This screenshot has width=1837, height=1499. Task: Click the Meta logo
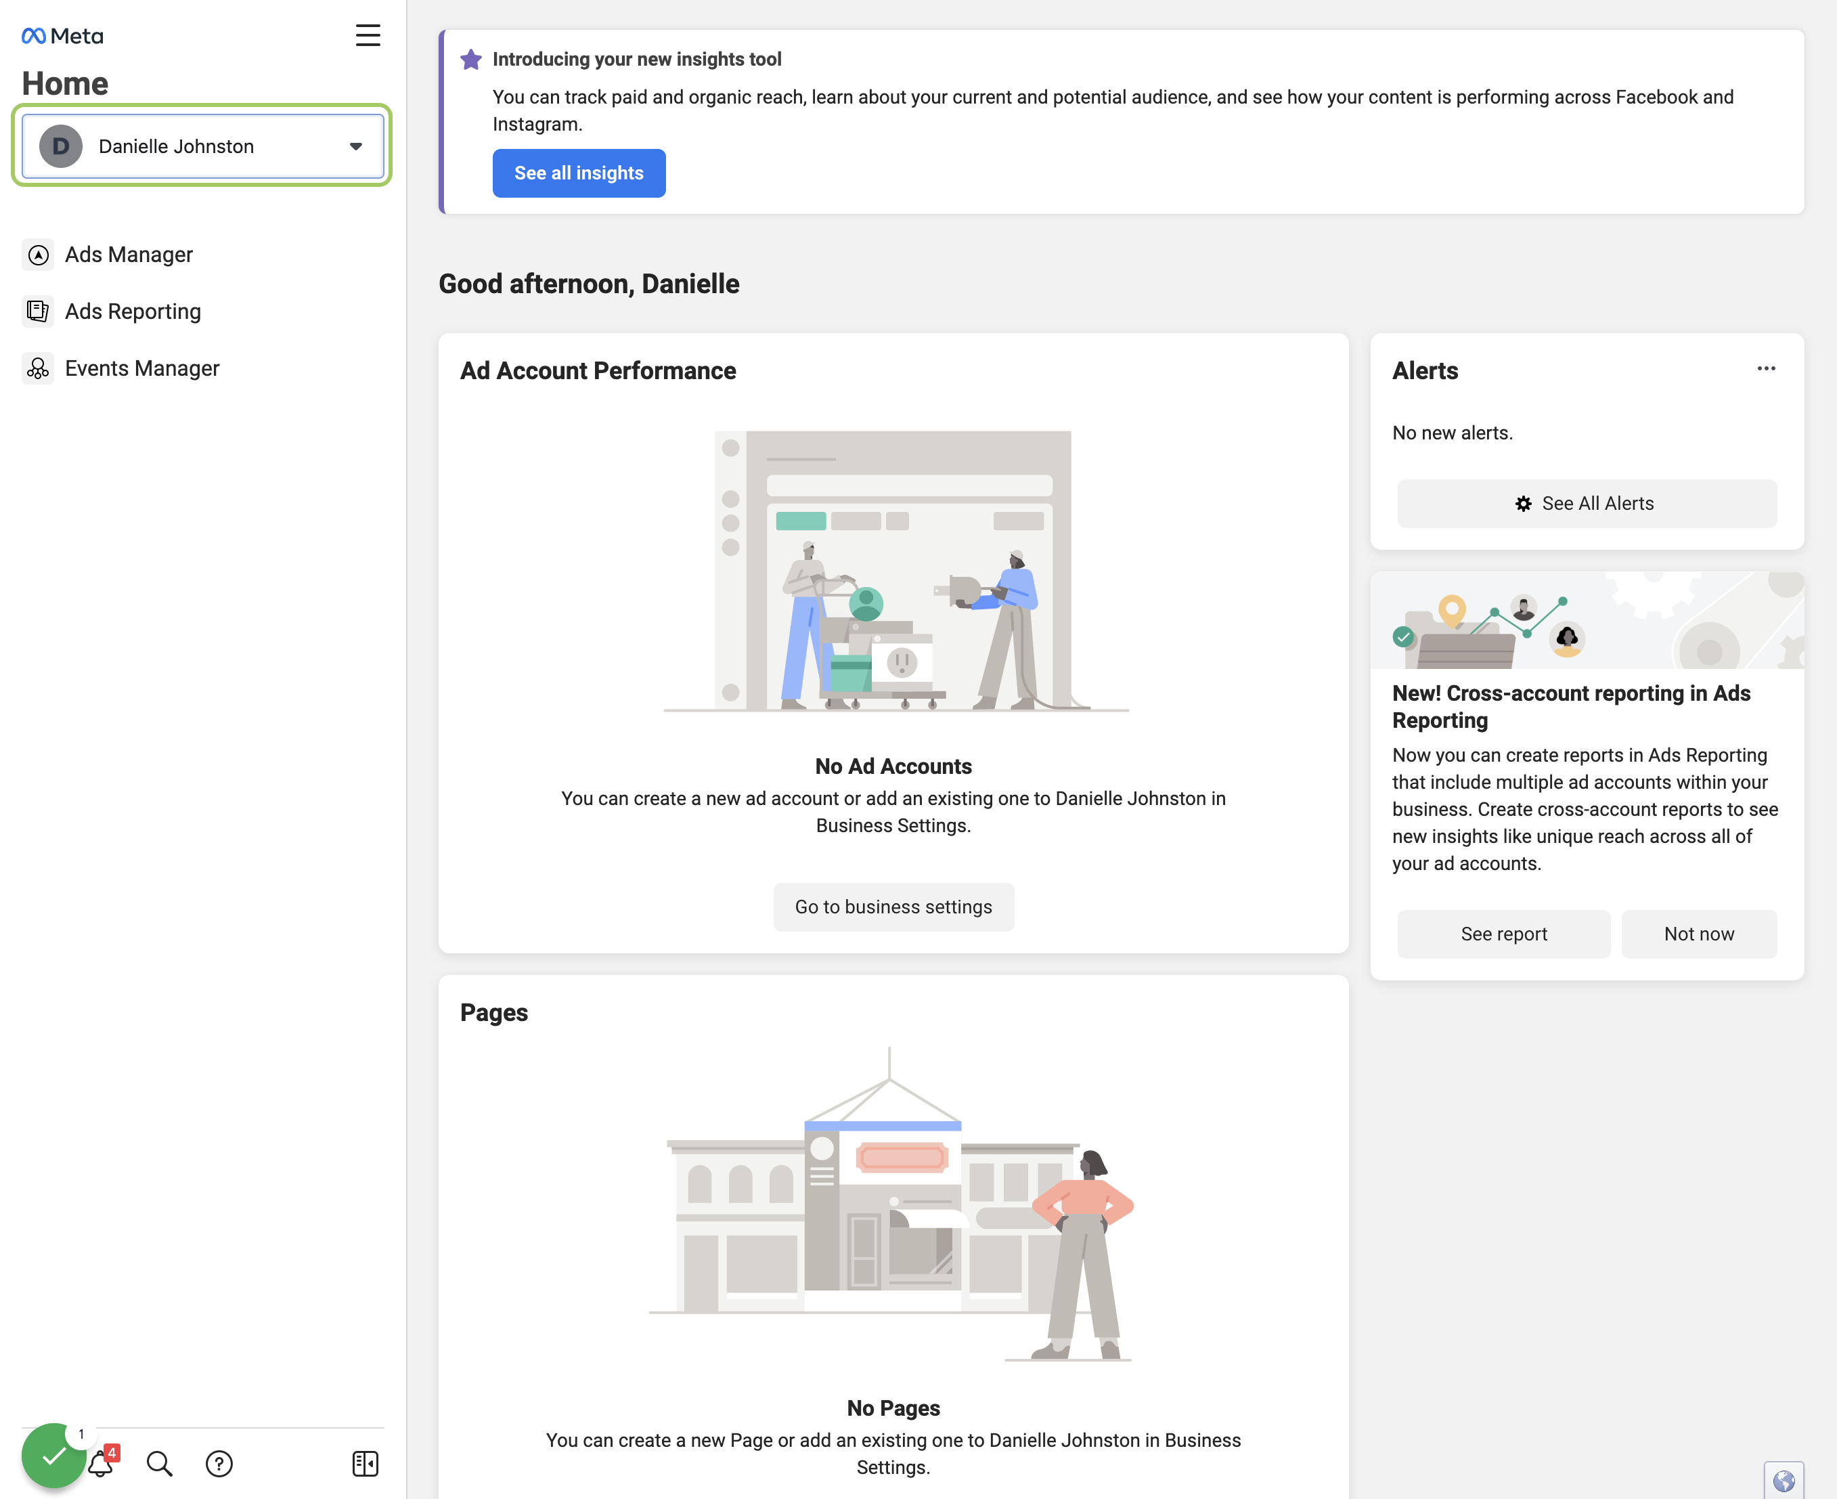pos(62,35)
